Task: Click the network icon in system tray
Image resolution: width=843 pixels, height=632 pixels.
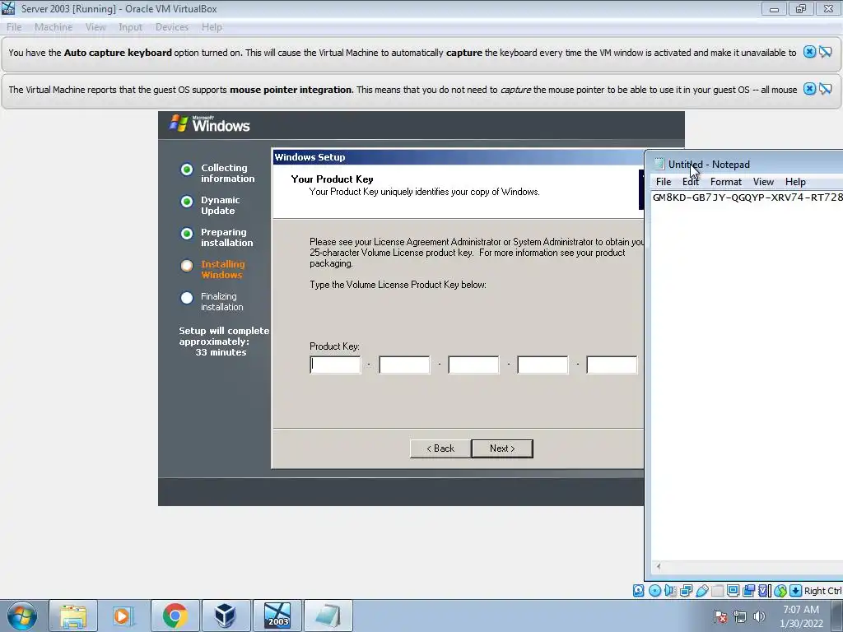Action: (x=740, y=616)
